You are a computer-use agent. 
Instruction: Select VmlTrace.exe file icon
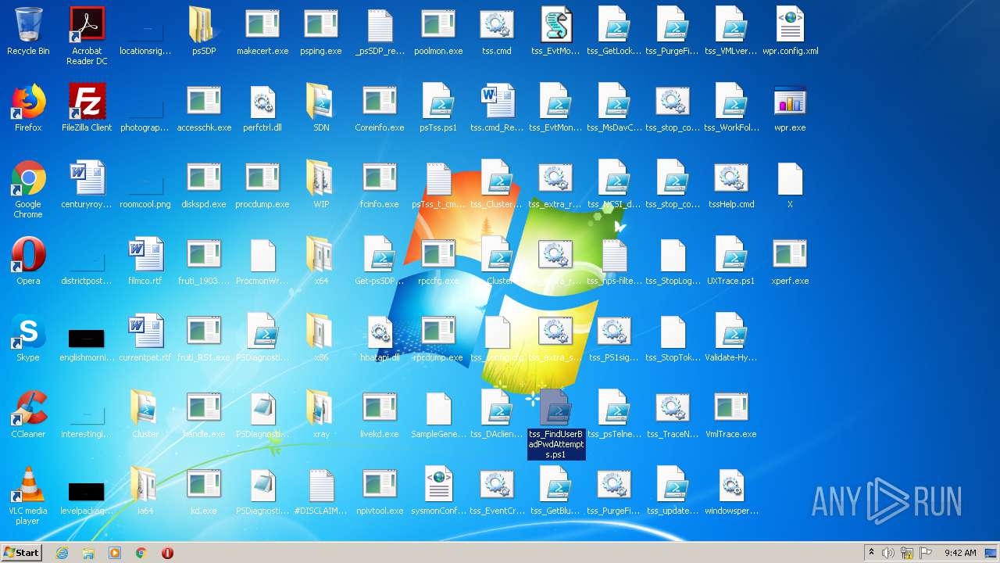(x=731, y=414)
